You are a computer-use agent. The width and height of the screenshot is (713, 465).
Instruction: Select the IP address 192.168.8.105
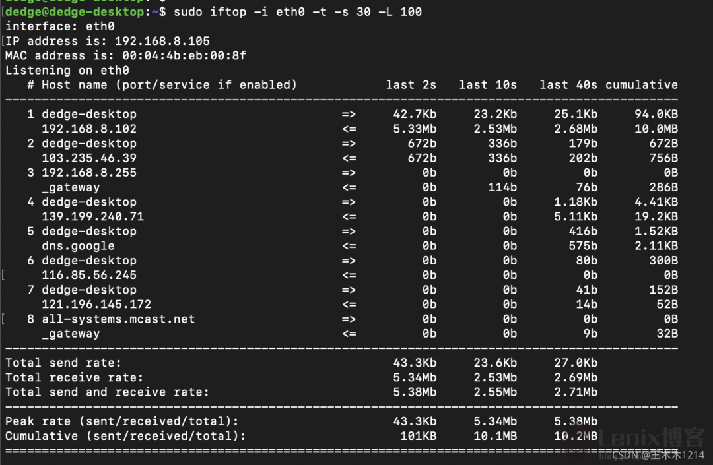(162, 41)
